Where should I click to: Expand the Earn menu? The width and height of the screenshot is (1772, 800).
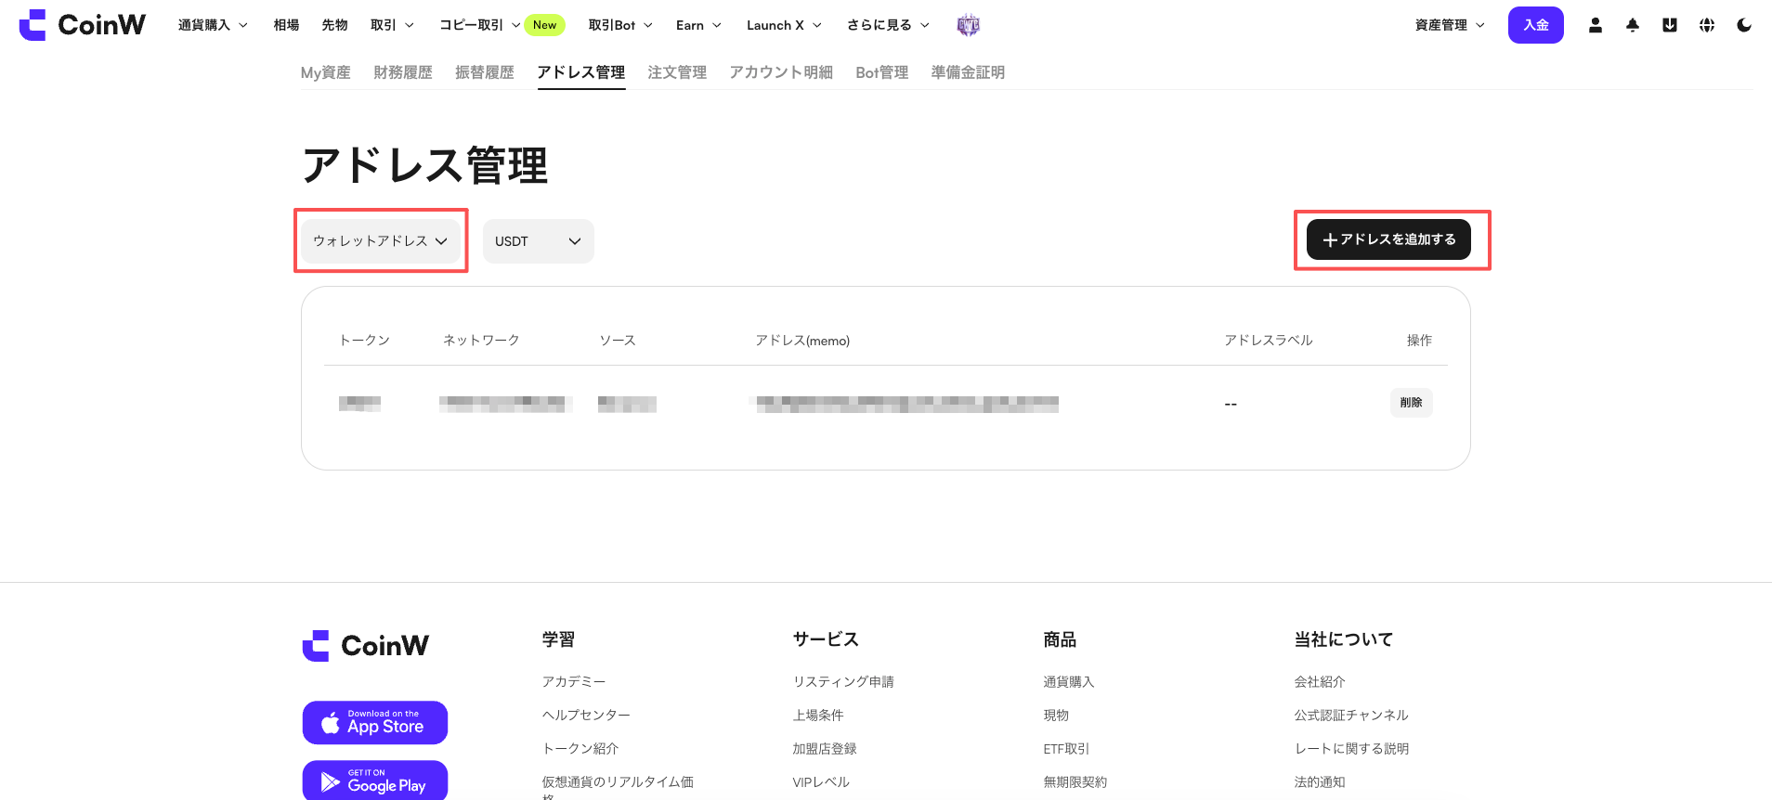pos(698,25)
